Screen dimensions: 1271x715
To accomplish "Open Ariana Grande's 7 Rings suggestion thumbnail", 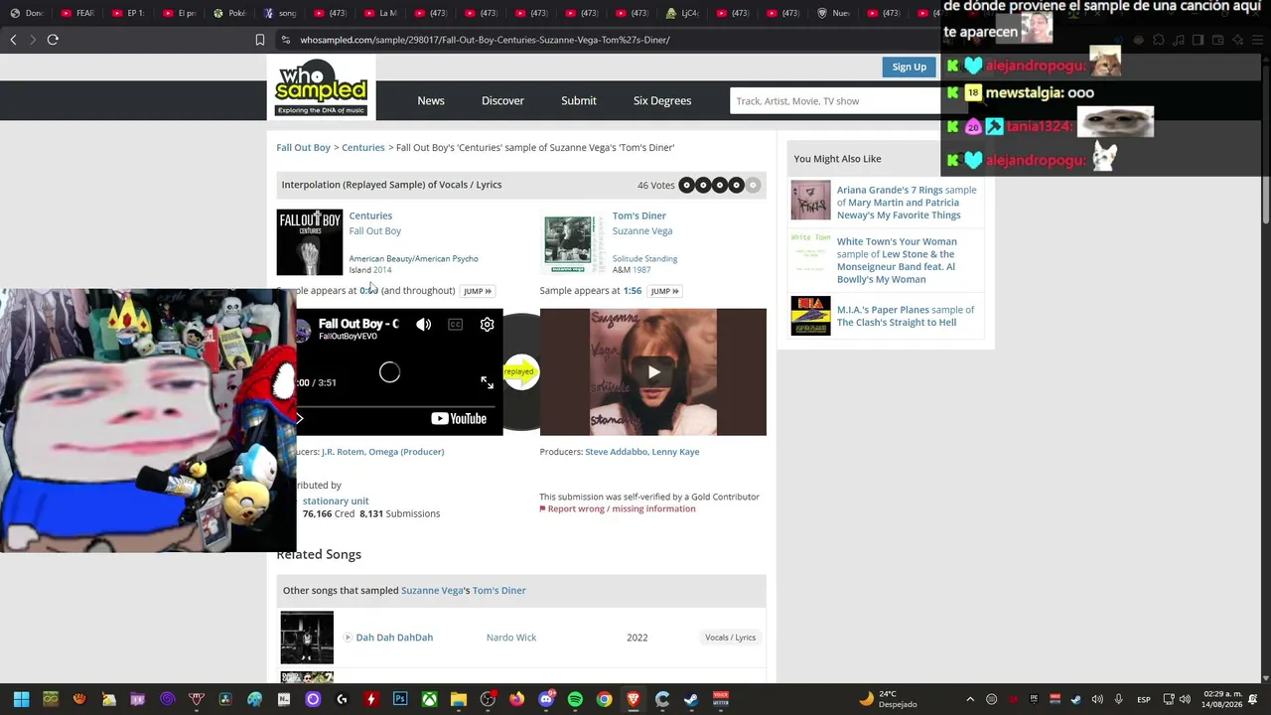I will [x=810, y=201].
